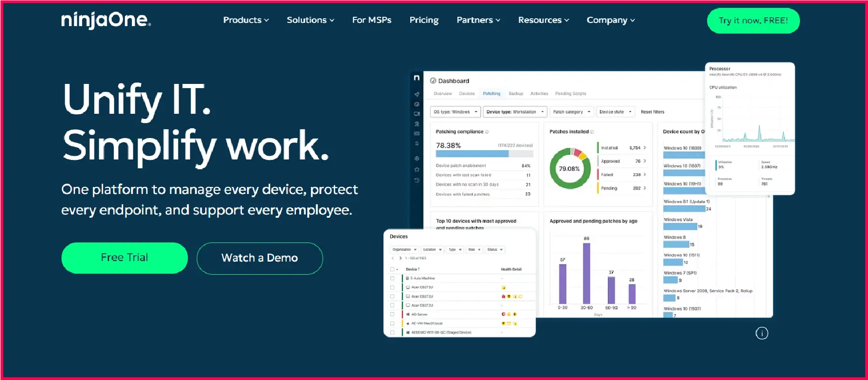Screen dimensions: 868x380
Task: Open the settings gear sidebar icon
Action: click(x=417, y=159)
